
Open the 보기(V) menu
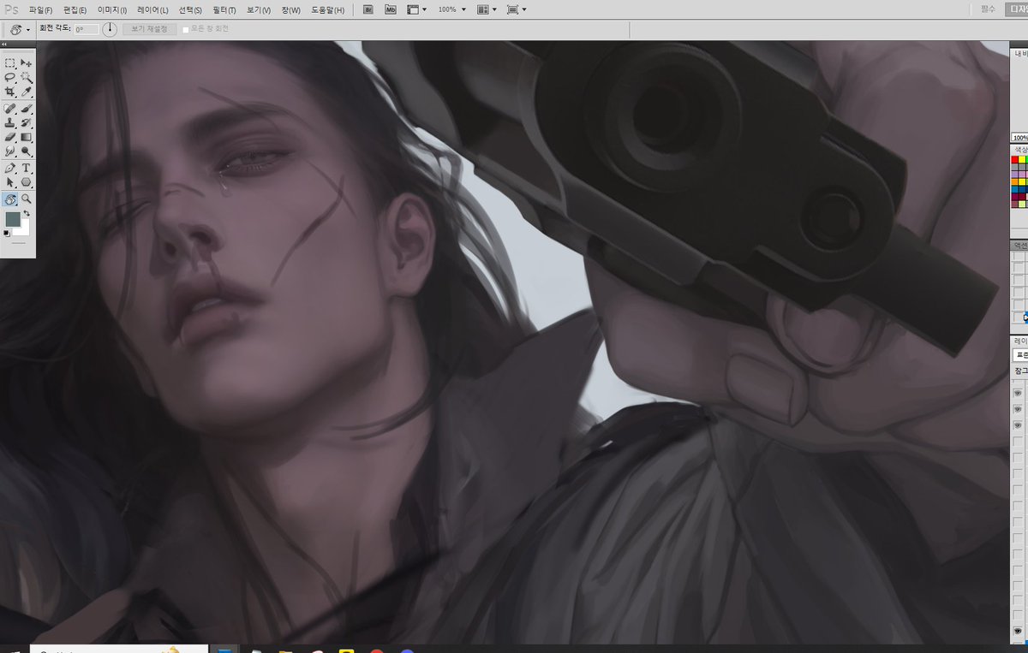click(x=259, y=10)
